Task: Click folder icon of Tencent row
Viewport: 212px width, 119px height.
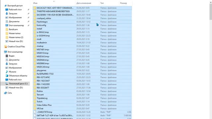Action: click(x=35, y=95)
